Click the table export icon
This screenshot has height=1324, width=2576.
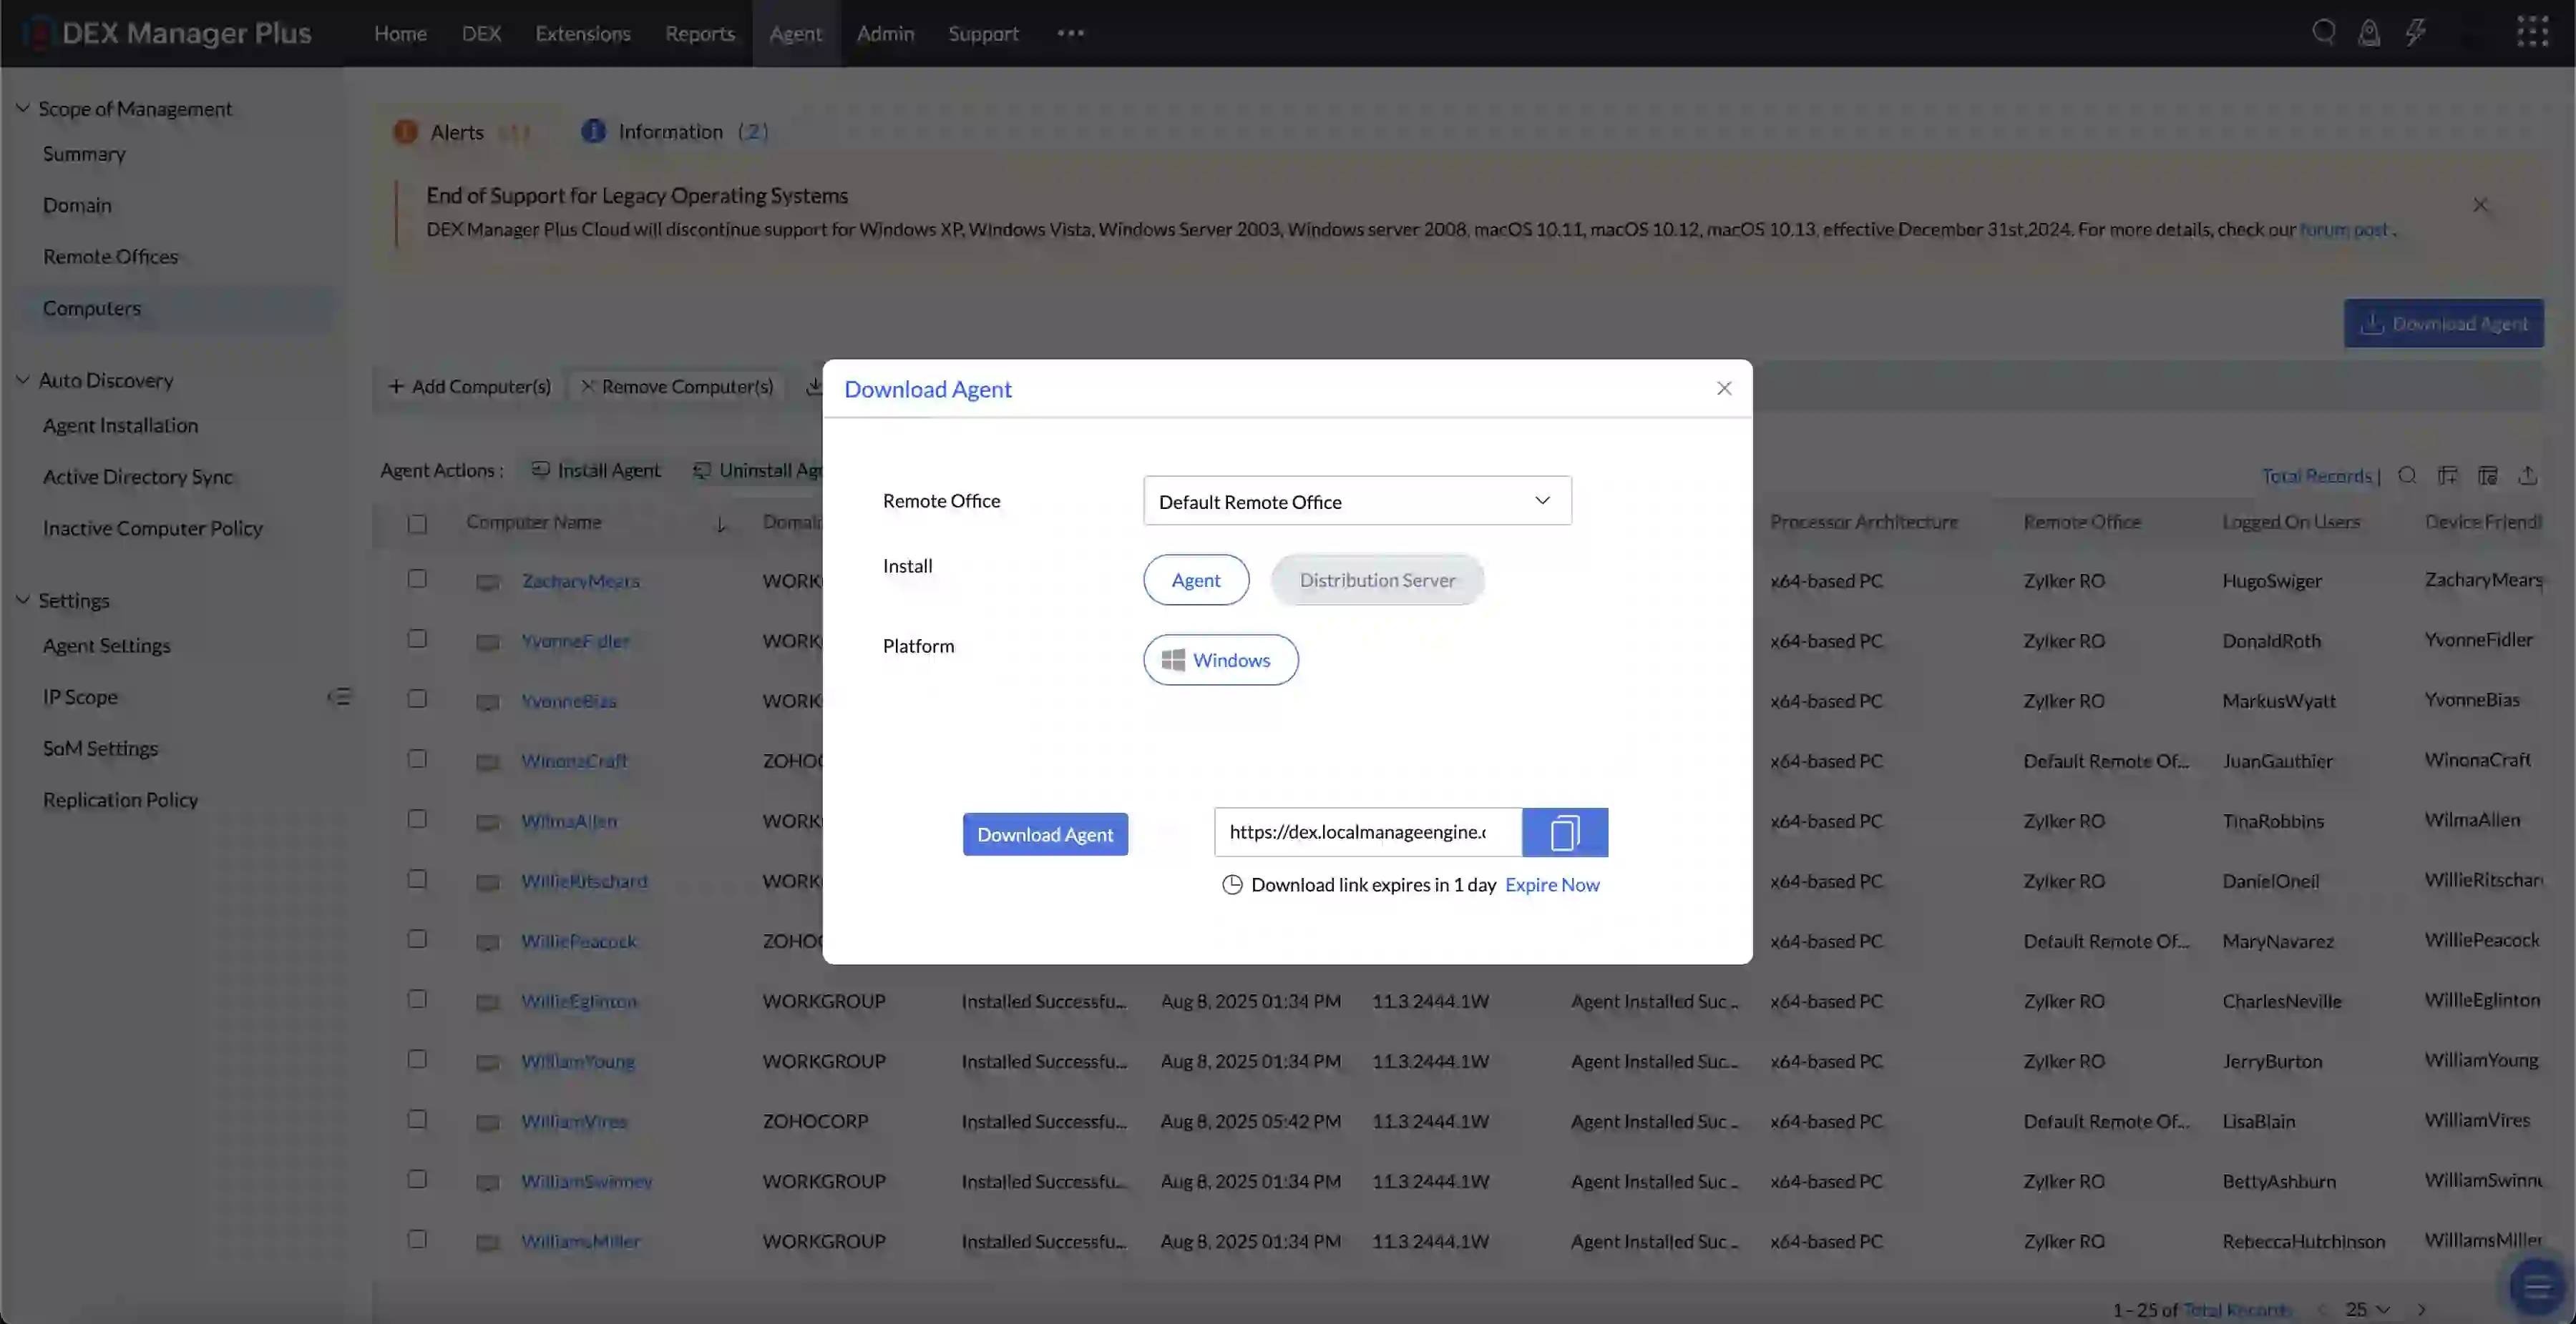[x=2527, y=475]
